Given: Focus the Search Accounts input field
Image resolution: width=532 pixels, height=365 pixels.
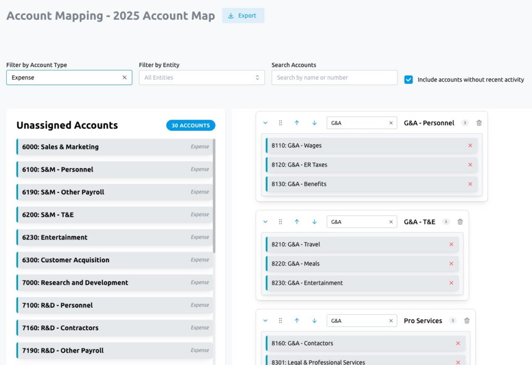Looking at the screenshot, I should click(x=334, y=78).
